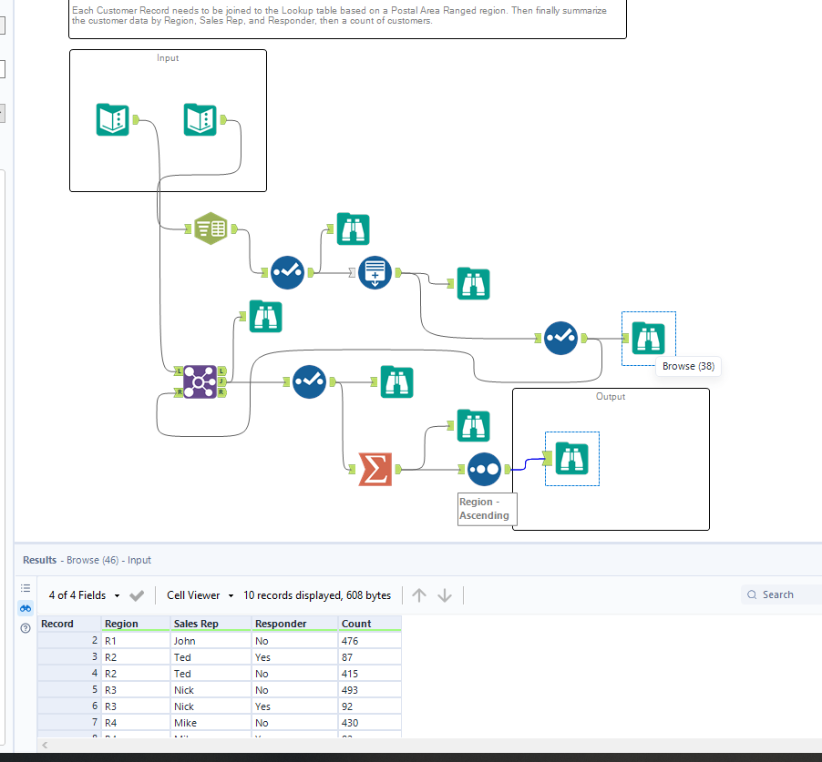Open the Browse tool above the Sort tool
This screenshot has height=762, width=822.
click(x=473, y=425)
